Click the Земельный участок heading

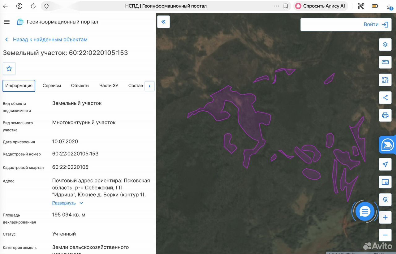65,53
